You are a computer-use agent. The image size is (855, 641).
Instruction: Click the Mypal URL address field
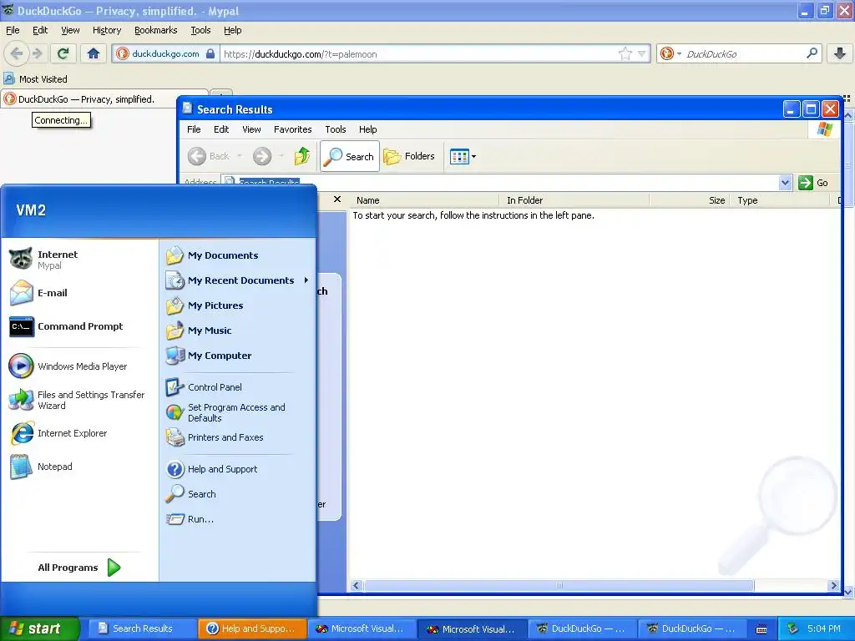click(x=419, y=54)
